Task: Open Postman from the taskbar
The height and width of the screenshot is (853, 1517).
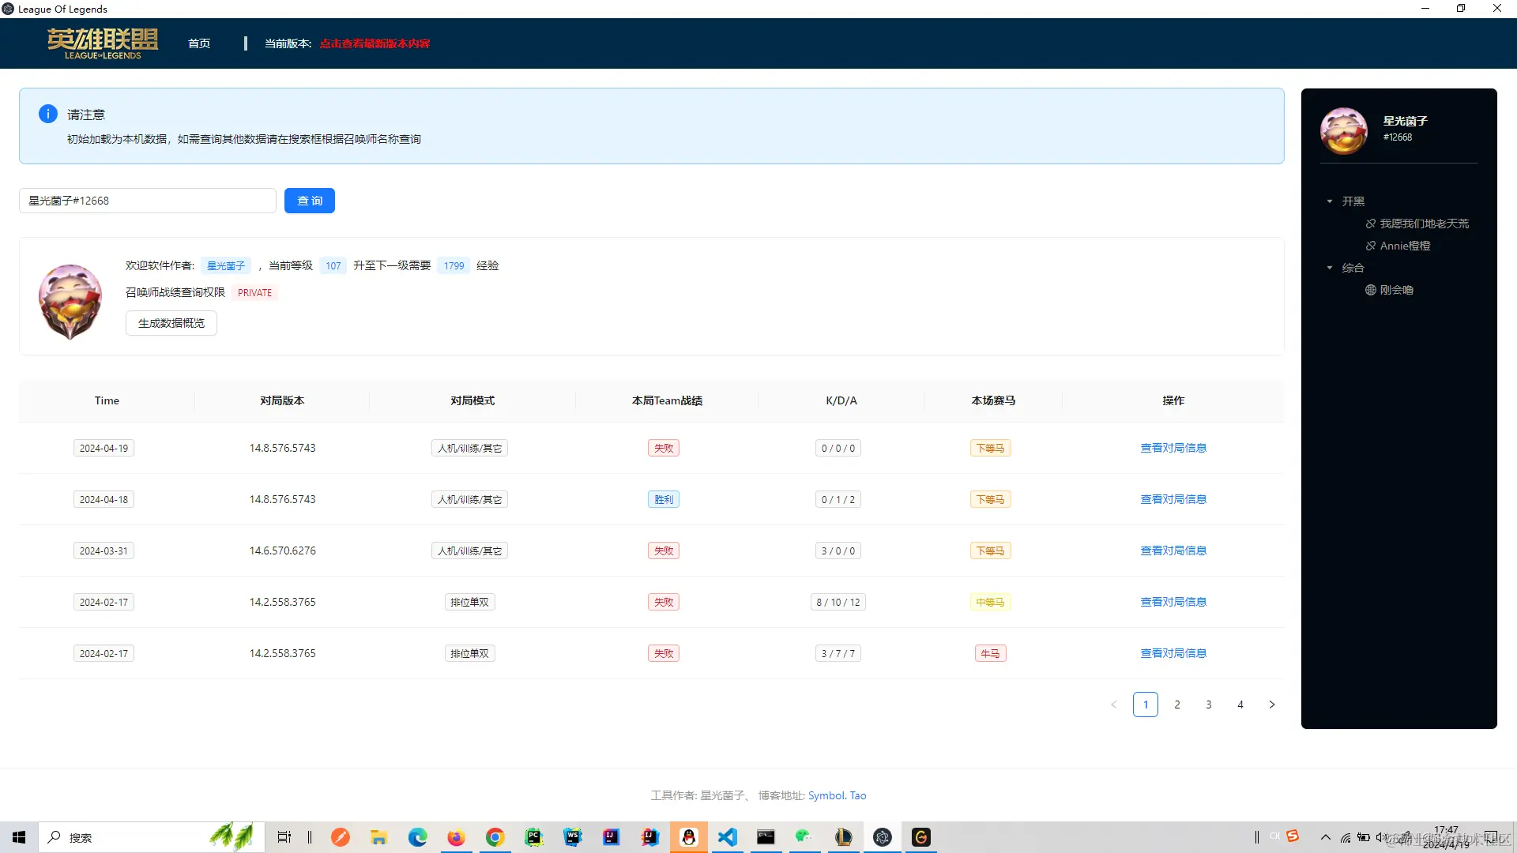Action: [x=341, y=837]
